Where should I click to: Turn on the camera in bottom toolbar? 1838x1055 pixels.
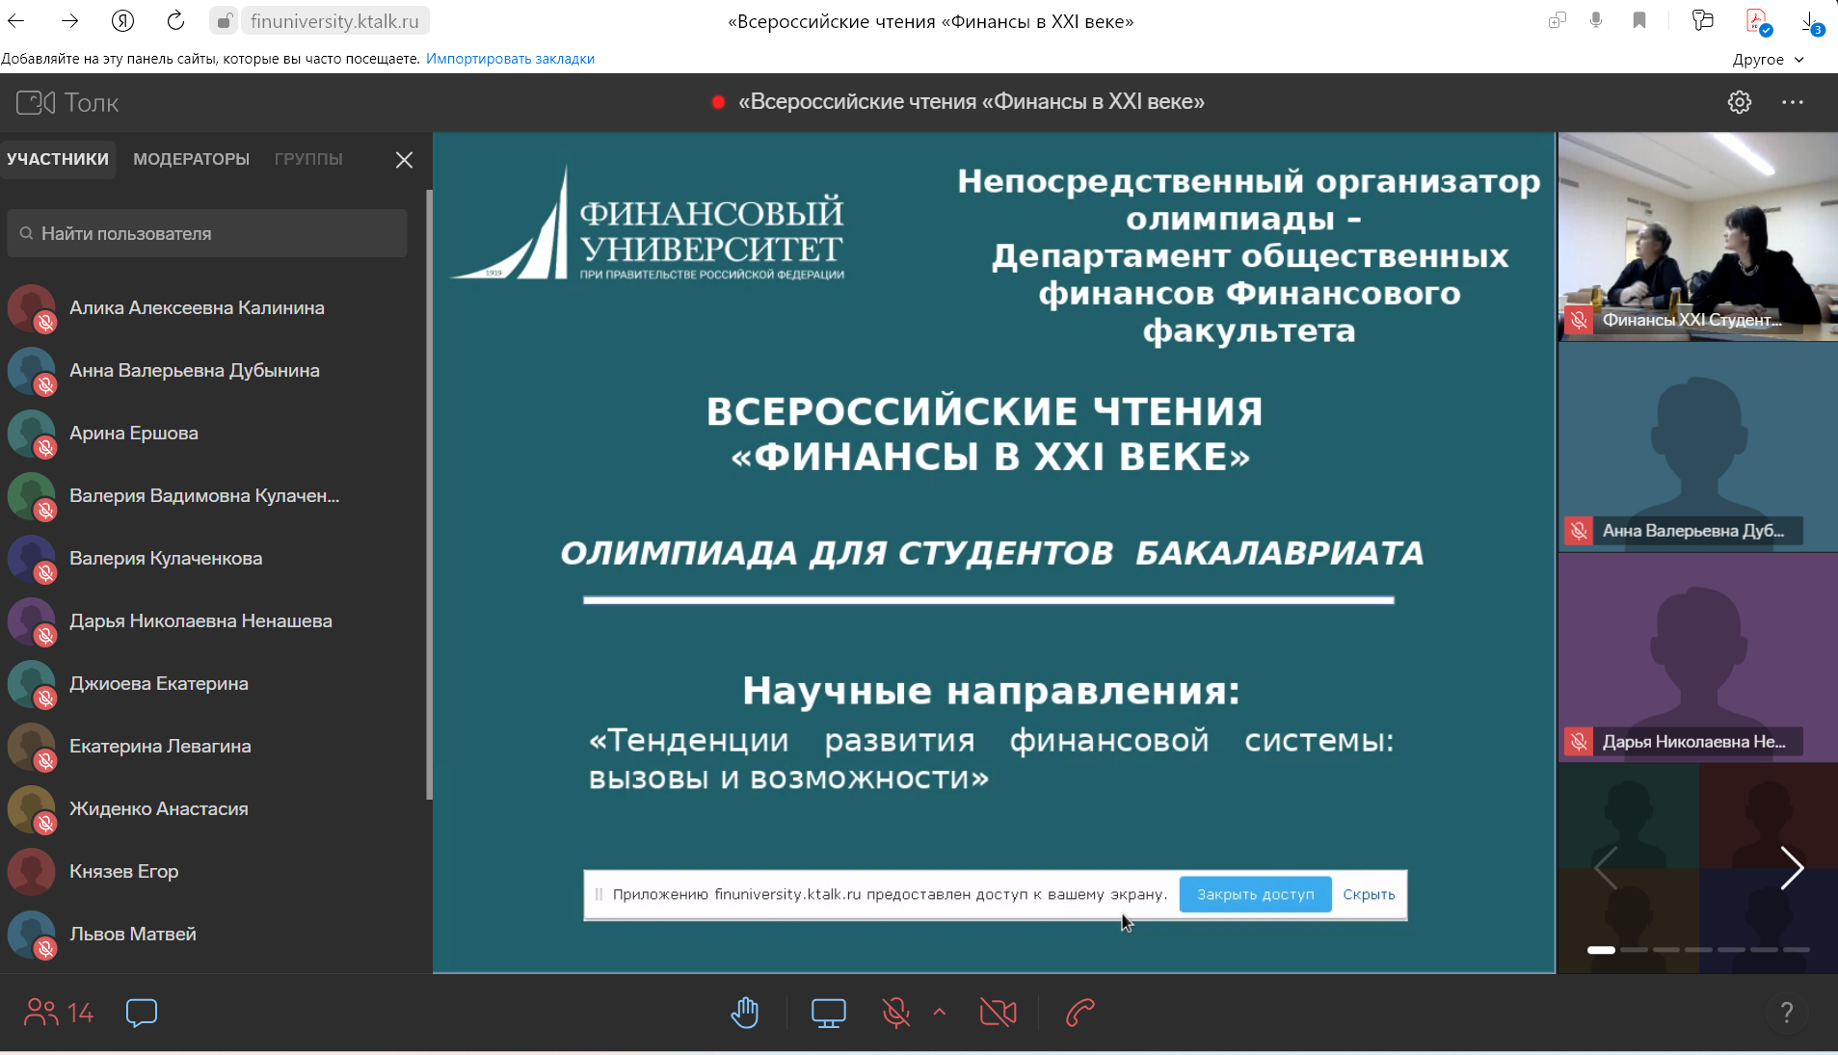998,1013
